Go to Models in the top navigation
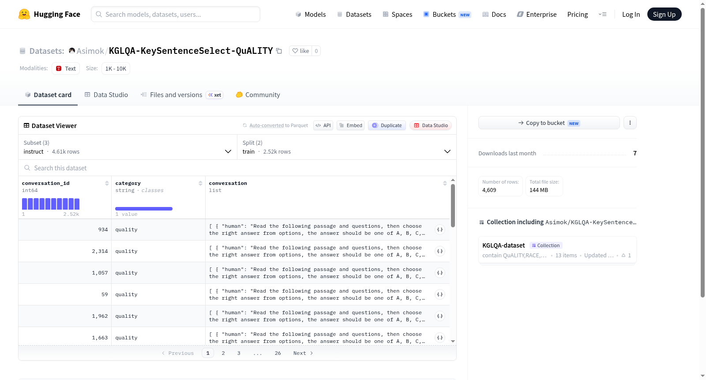The height and width of the screenshot is (380, 706). coord(311,14)
